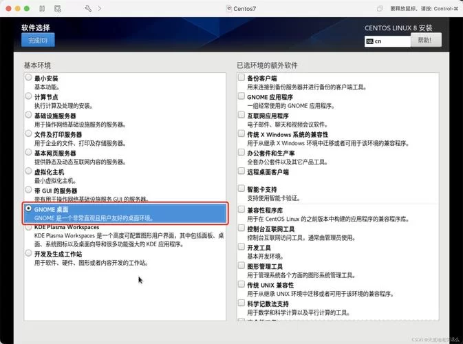Click description 一组经常使用的 GNOME 应用程序。
The width and height of the screenshot is (463, 344).
291,106
